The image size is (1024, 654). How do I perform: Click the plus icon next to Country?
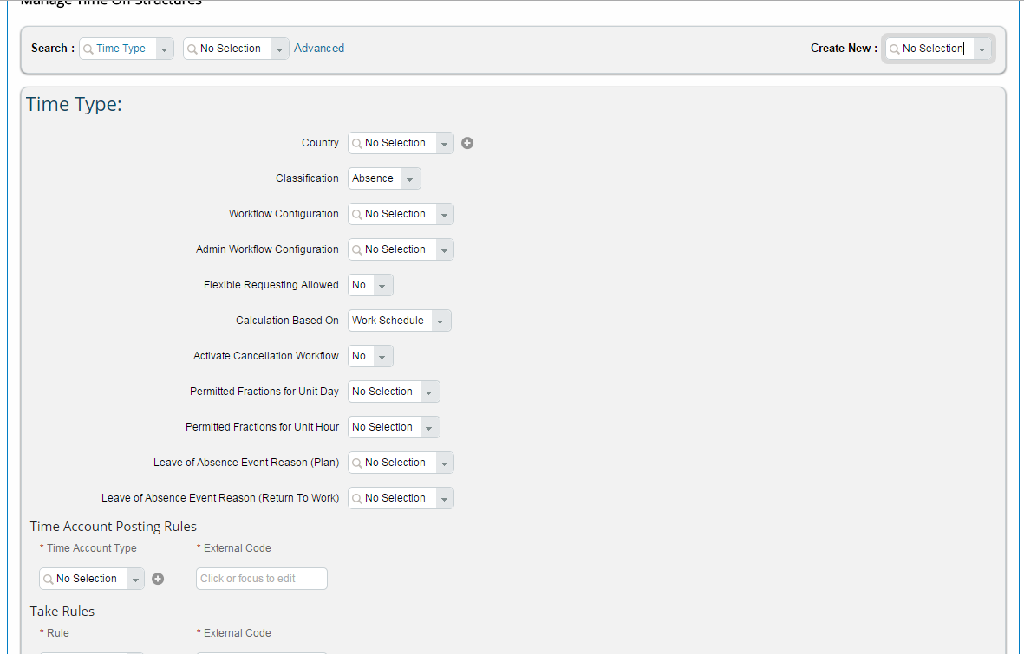pos(467,143)
